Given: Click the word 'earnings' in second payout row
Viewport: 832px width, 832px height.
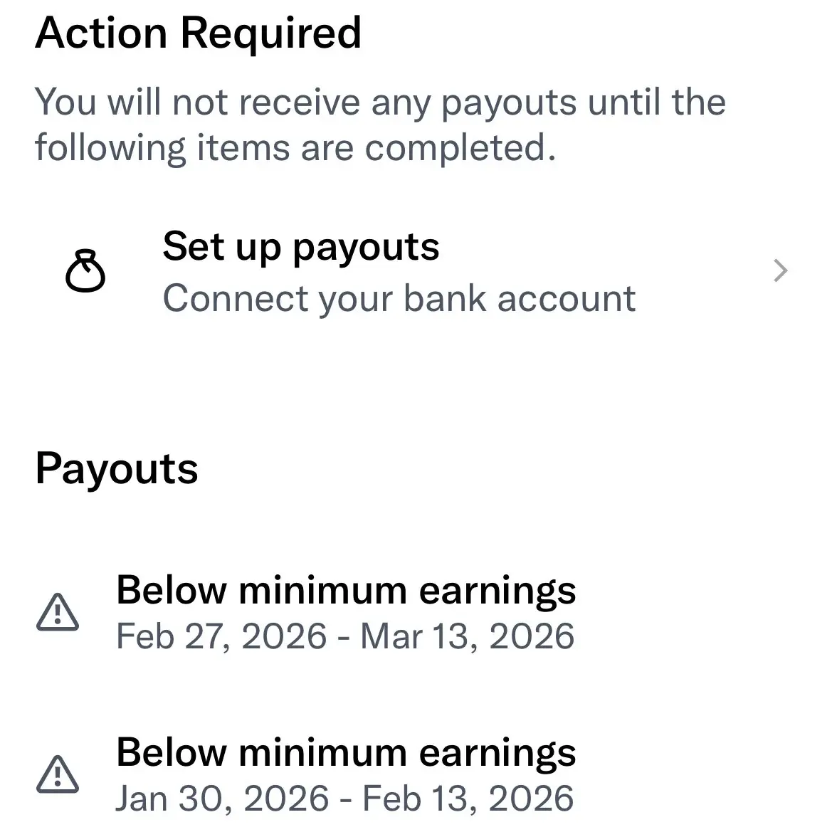Looking at the screenshot, I should pyautogui.click(x=497, y=754).
